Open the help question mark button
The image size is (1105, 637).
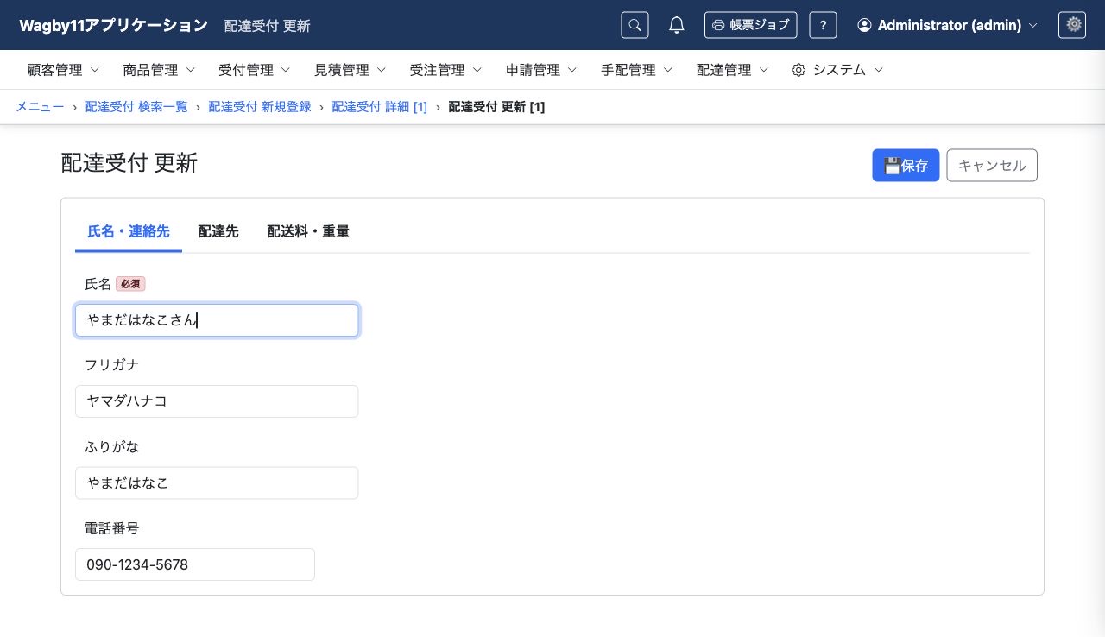823,25
